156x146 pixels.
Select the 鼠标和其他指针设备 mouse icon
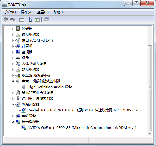point(18,93)
